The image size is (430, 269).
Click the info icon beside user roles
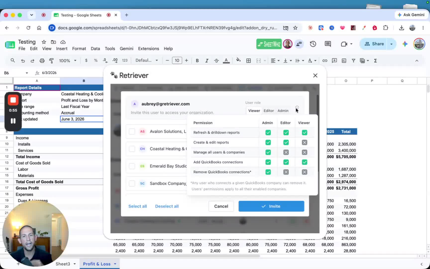tap(297, 108)
